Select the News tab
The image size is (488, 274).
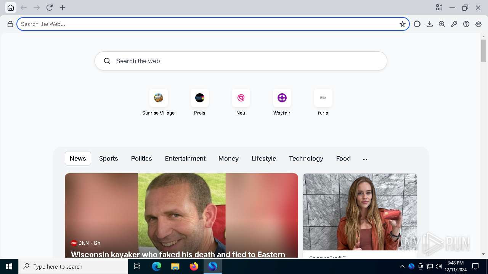[78, 158]
